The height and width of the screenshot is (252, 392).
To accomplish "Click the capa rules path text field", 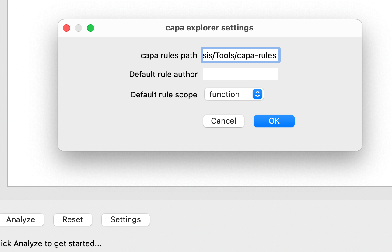I will 240,55.
